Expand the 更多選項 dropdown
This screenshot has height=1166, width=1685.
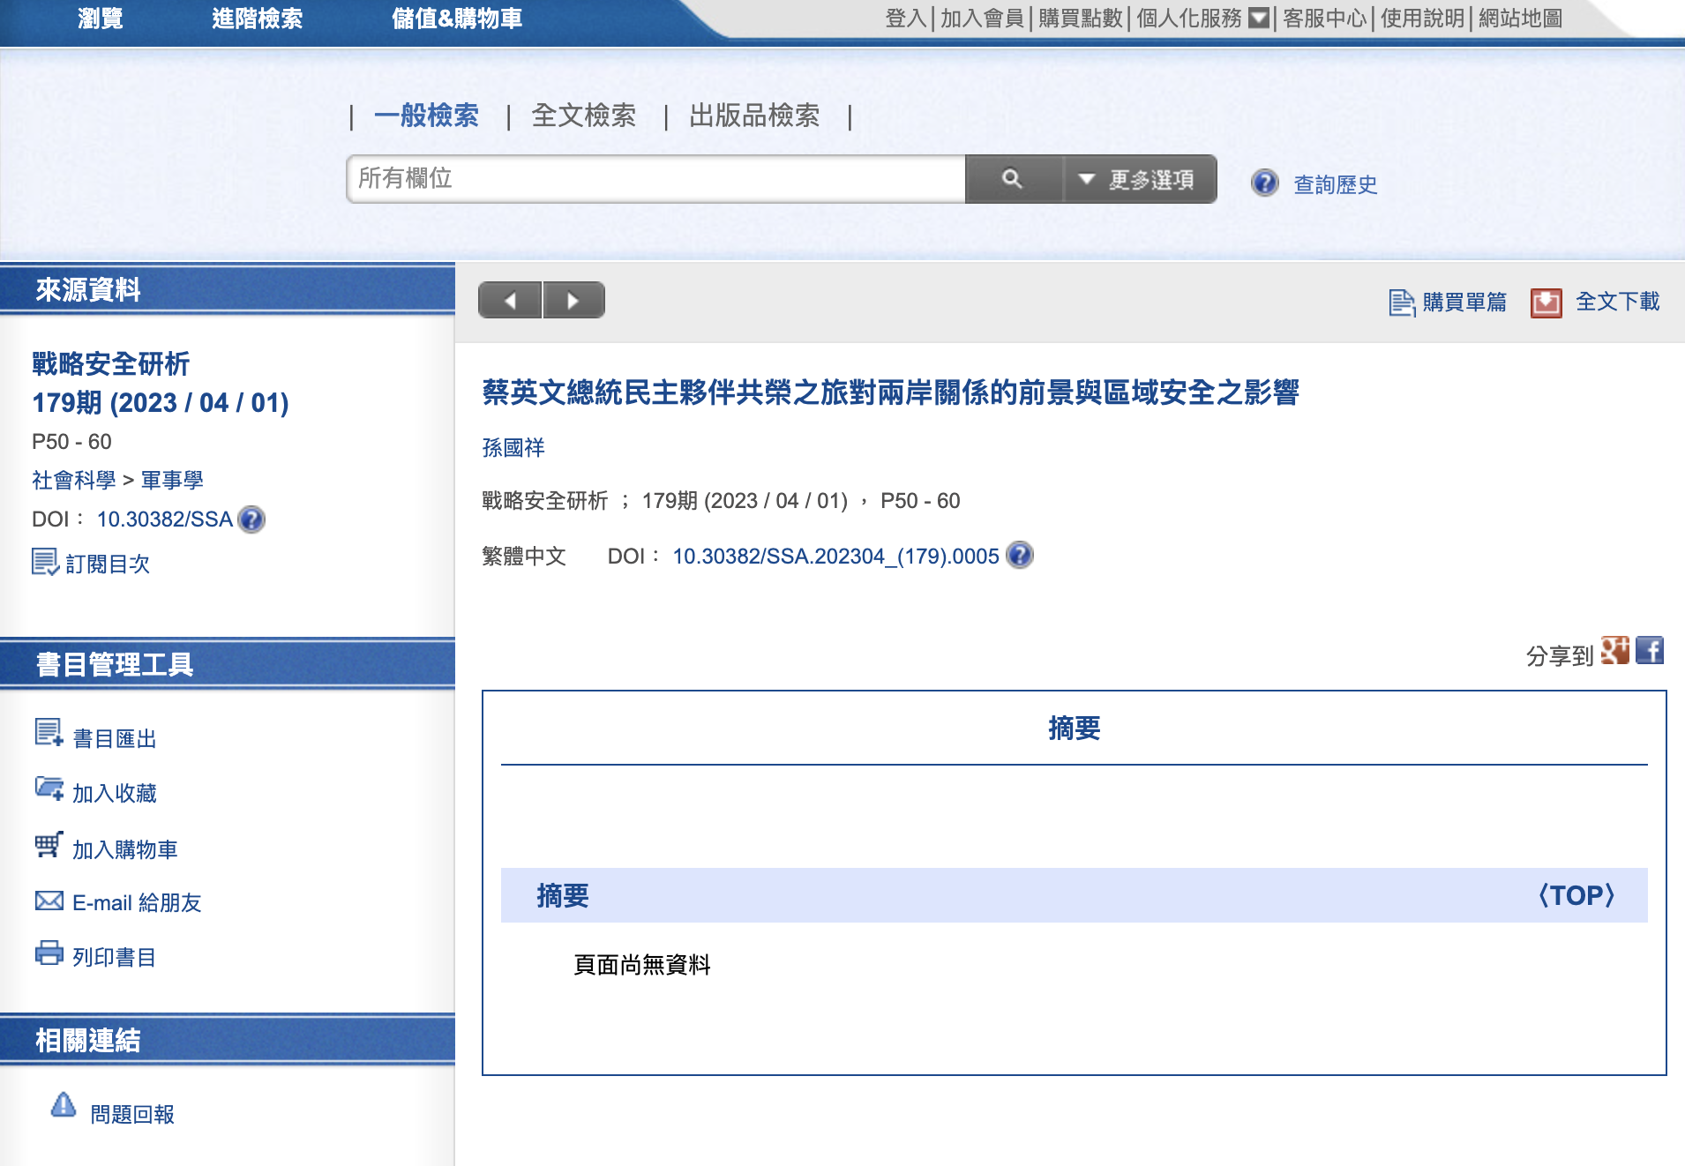click(1139, 180)
